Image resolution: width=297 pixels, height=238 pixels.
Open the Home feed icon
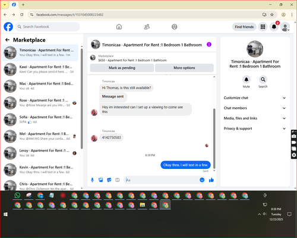tap(119, 27)
